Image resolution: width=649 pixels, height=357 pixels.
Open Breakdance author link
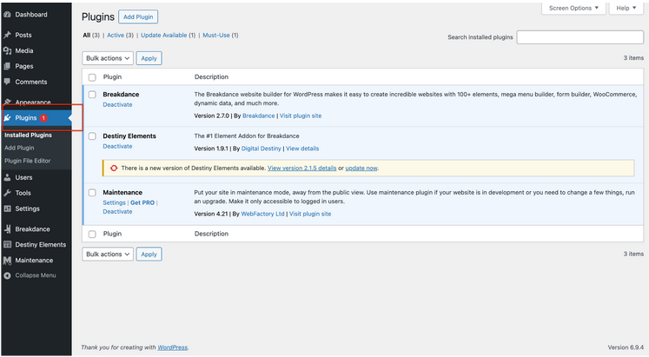(259, 116)
